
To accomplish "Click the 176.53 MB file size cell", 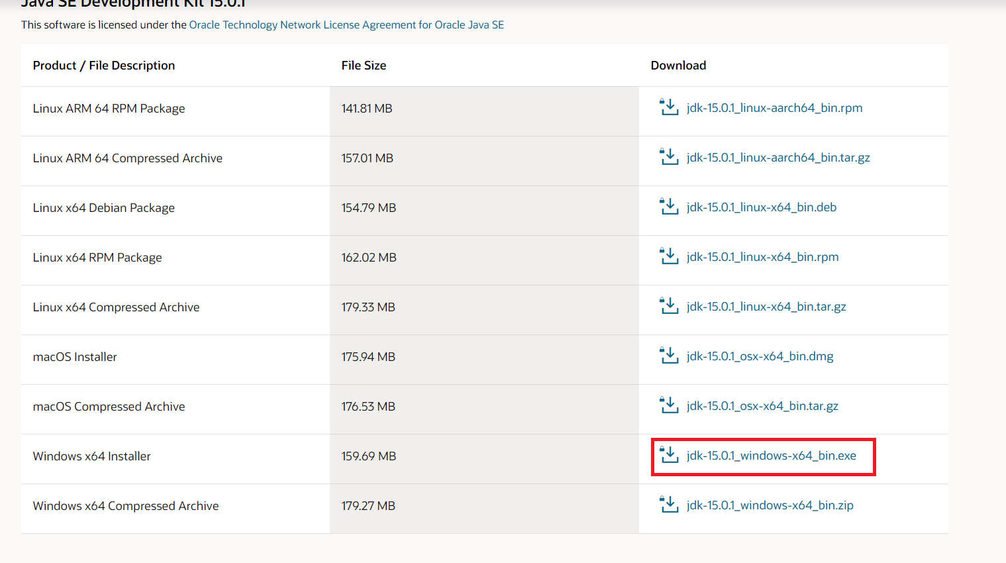I will [484, 409].
